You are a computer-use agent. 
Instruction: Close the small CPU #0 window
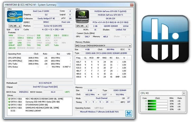click(x=184, y=93)
